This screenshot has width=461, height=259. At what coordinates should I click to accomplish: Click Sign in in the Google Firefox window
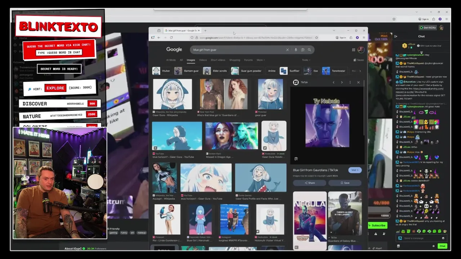(341, 37)
